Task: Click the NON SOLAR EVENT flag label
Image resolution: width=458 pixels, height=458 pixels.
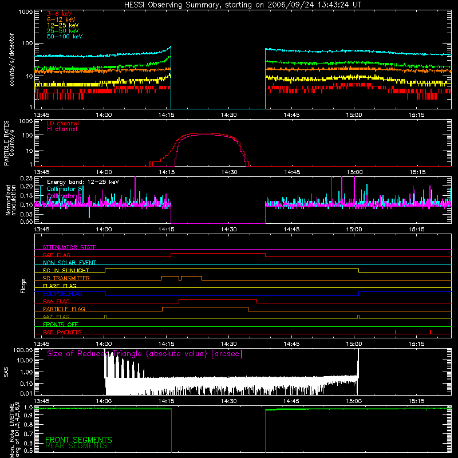Action: (69, 263)
